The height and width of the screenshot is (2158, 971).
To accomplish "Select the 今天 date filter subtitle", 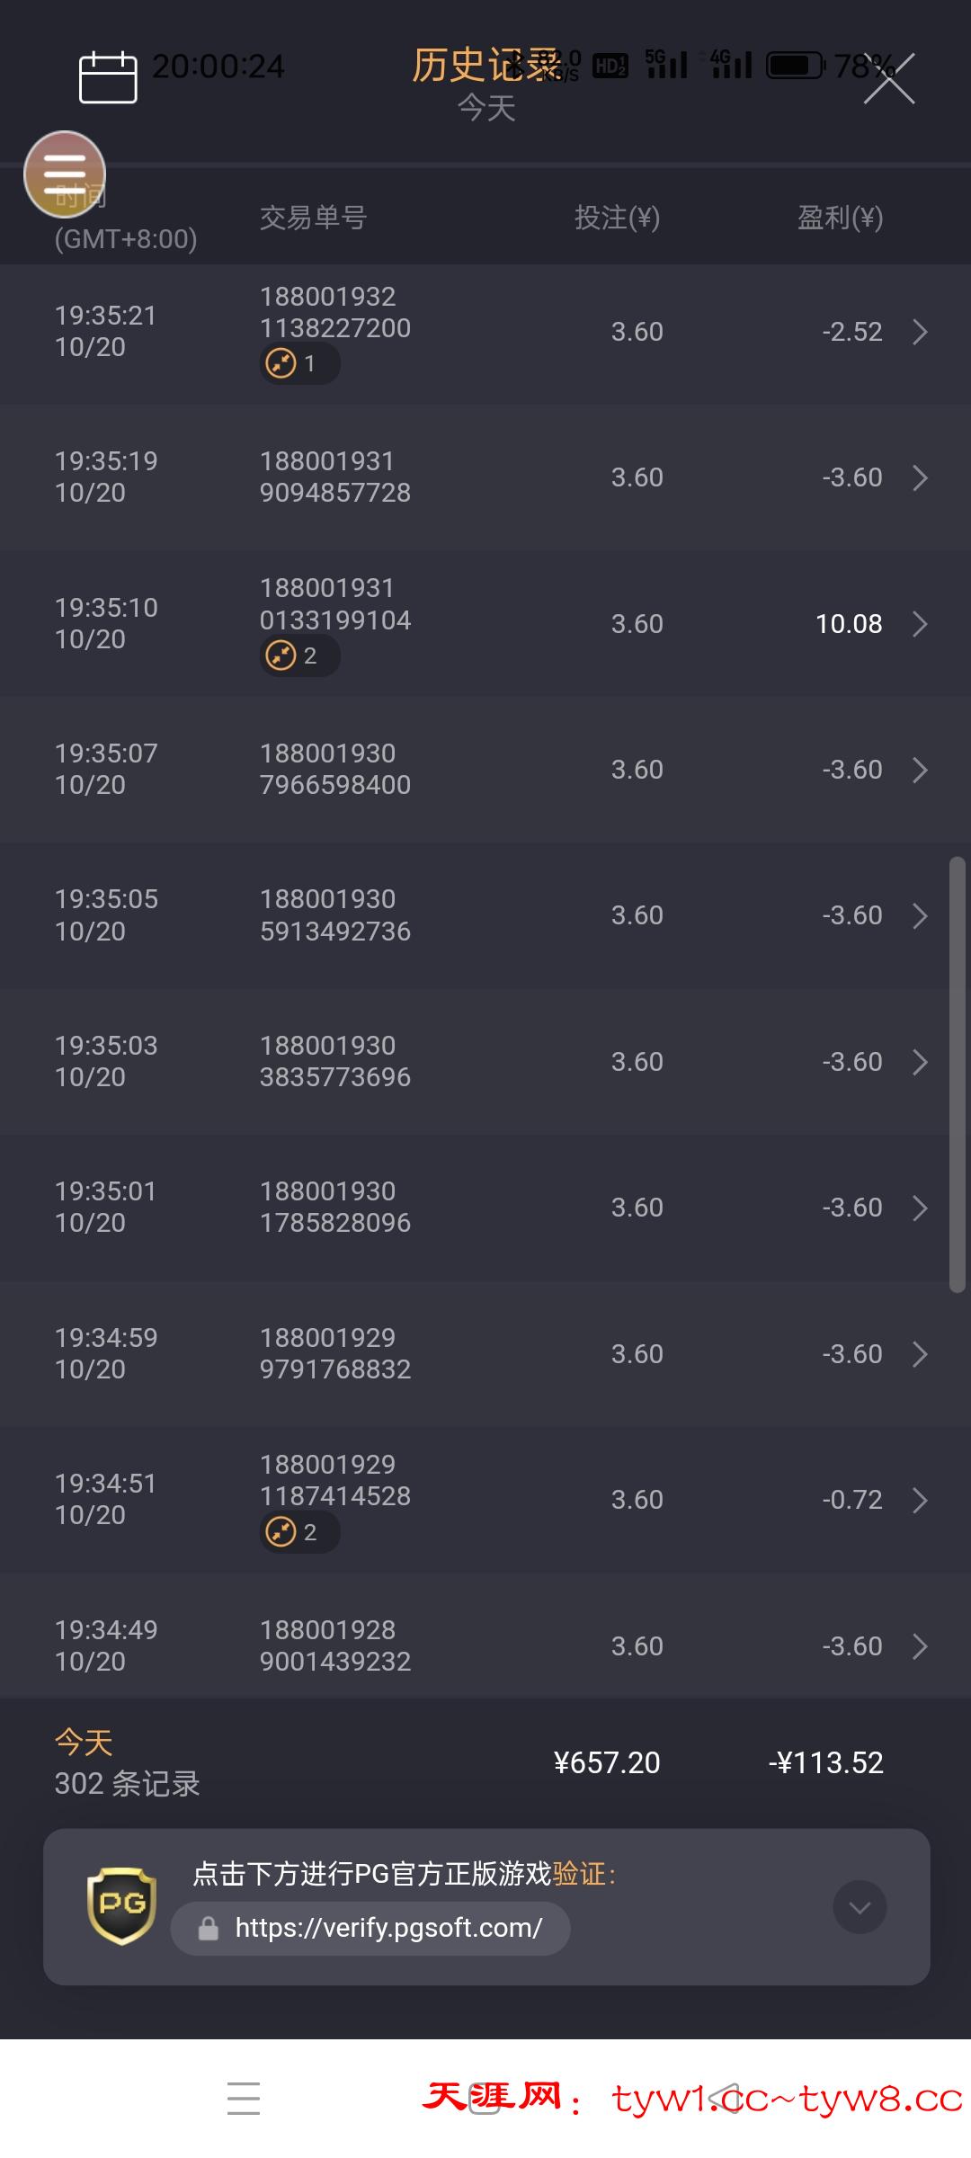I will [x=486, y=109].
